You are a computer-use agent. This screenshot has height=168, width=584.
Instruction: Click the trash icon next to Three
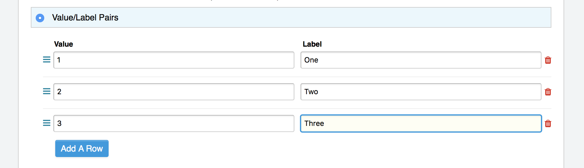point(548,123)
